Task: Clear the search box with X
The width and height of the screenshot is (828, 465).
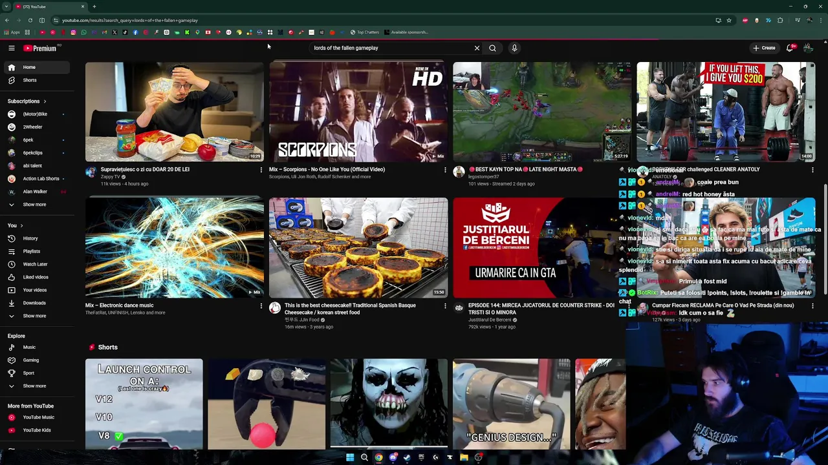Action: click(477, 48)
